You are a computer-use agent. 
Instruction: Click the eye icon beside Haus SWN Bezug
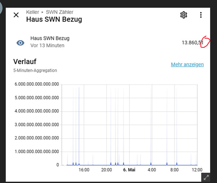(20, 43)
